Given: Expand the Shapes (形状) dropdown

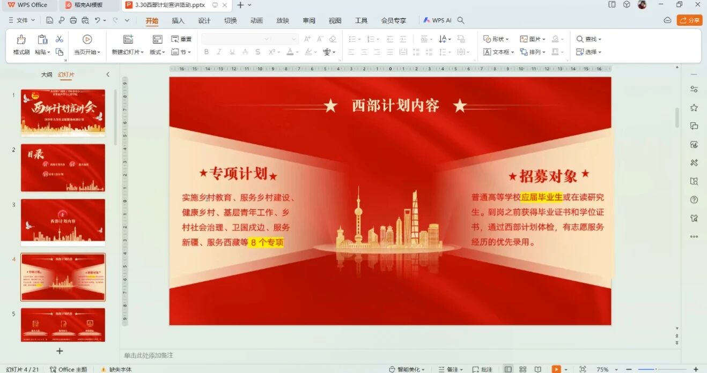Looking at the screenshot, I should click(497, 39).
